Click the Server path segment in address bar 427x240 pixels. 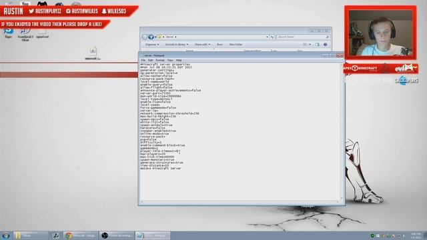pos(169,37)
